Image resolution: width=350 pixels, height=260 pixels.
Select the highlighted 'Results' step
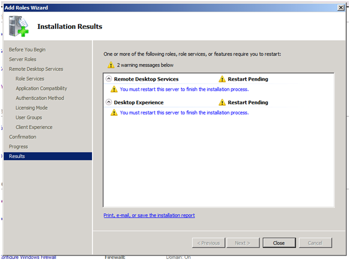(48, 156)
